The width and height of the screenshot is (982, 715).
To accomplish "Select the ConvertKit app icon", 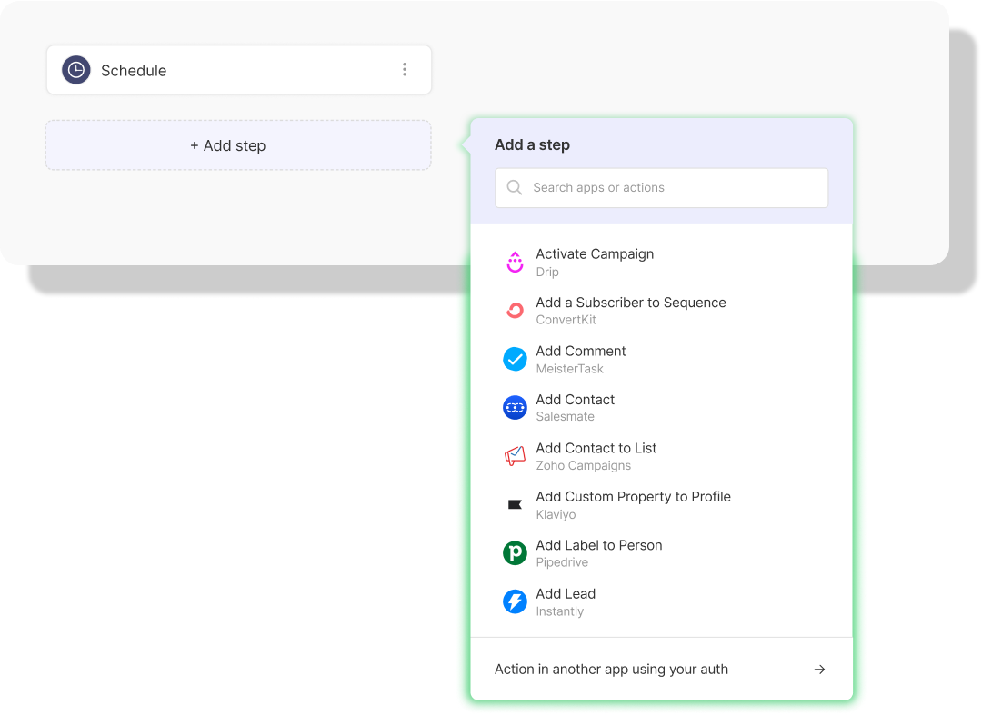I will point(515,311).
